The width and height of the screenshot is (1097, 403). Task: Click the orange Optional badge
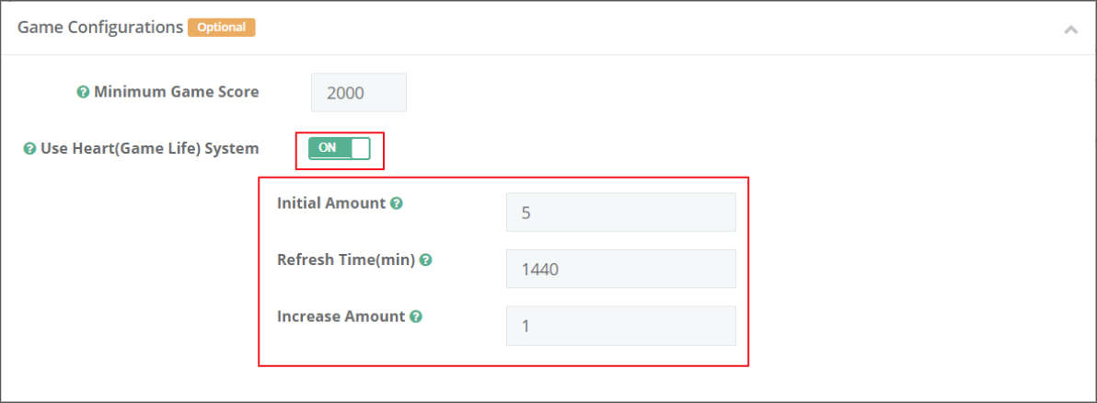(221, 28)
